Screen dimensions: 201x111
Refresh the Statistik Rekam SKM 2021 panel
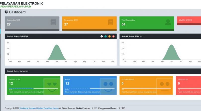click(x=106, y=36)
